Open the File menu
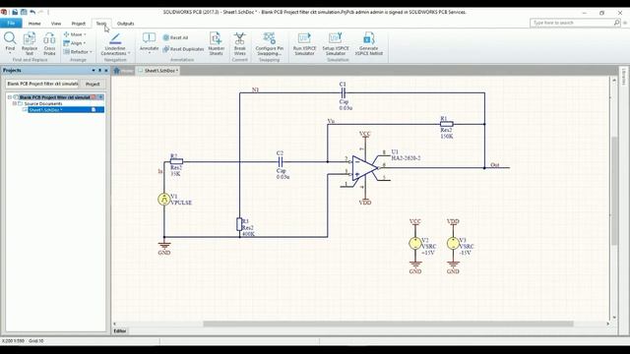The height and width of the screenshot is (354, 630). [x=11, y=24]
